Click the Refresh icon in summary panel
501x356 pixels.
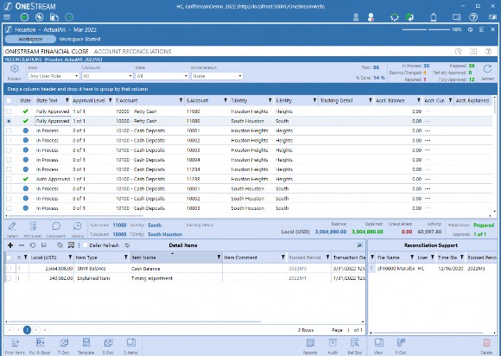click(487, 69)
